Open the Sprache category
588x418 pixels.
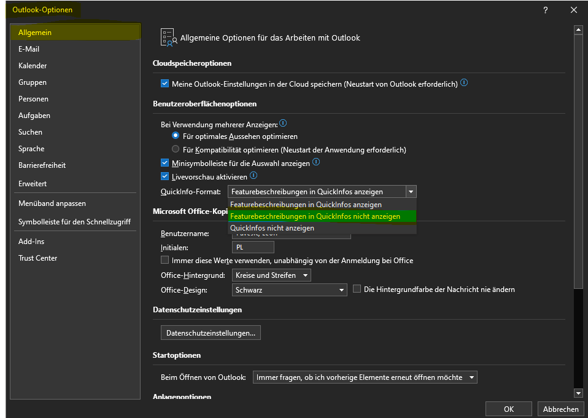pyautogui.click(x=75, y=148)
